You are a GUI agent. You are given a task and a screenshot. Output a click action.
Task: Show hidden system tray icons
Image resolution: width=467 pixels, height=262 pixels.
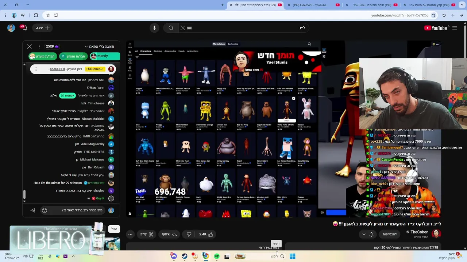(73, 256)
